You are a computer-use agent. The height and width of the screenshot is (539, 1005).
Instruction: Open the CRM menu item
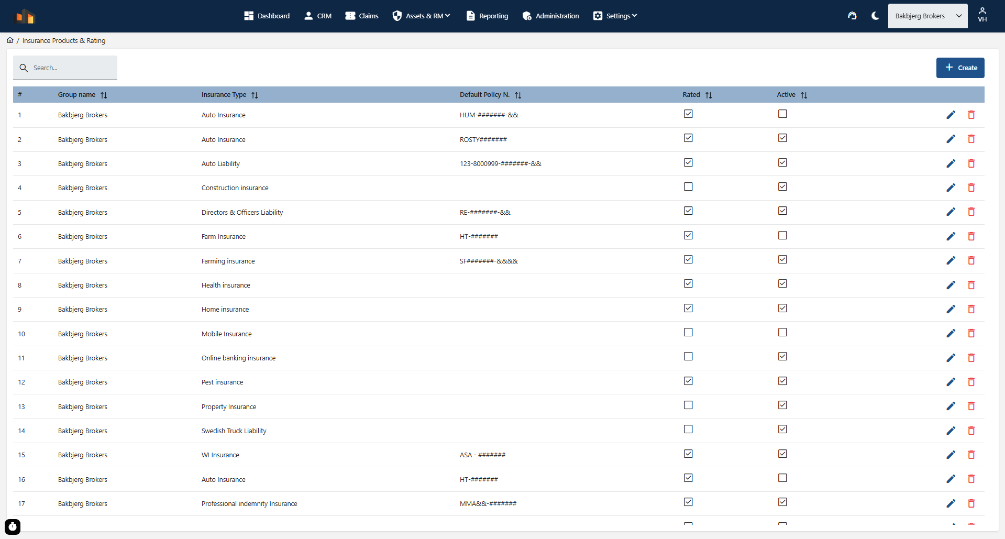(317, 16)
